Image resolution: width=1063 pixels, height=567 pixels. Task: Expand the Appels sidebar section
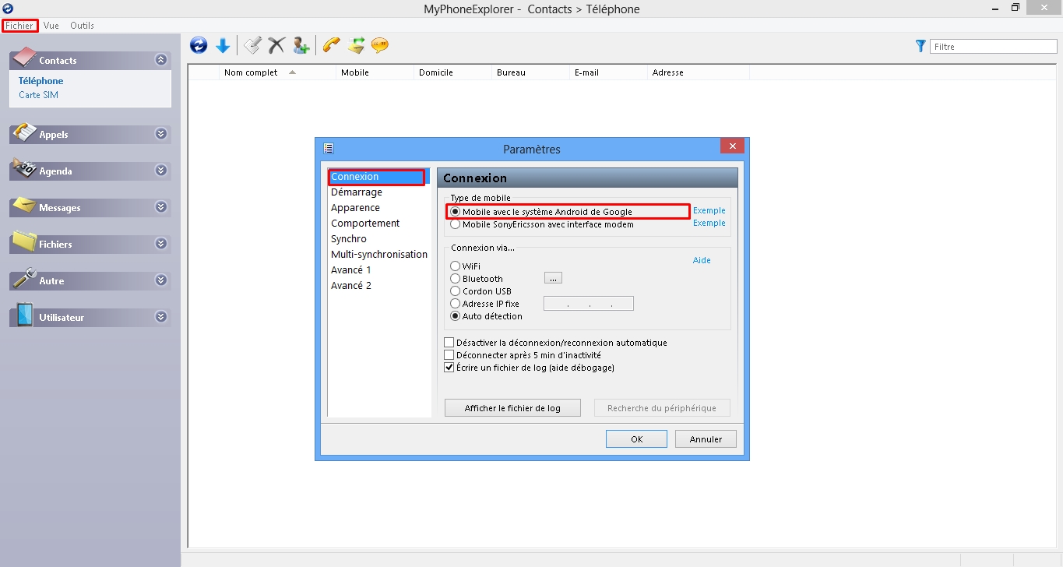click(161, 134)
